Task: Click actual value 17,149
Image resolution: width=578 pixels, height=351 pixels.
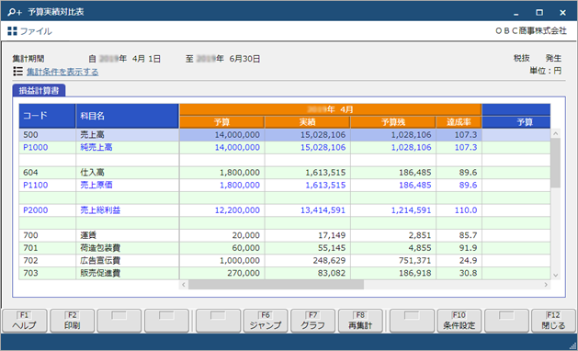Action: point(332,235)
